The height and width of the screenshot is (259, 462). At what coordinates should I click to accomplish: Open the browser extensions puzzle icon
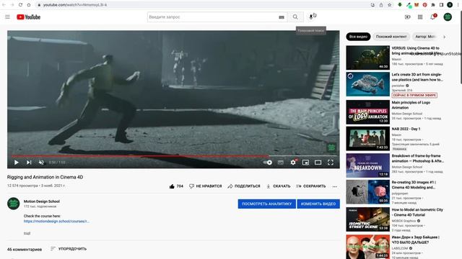[433, 5]
